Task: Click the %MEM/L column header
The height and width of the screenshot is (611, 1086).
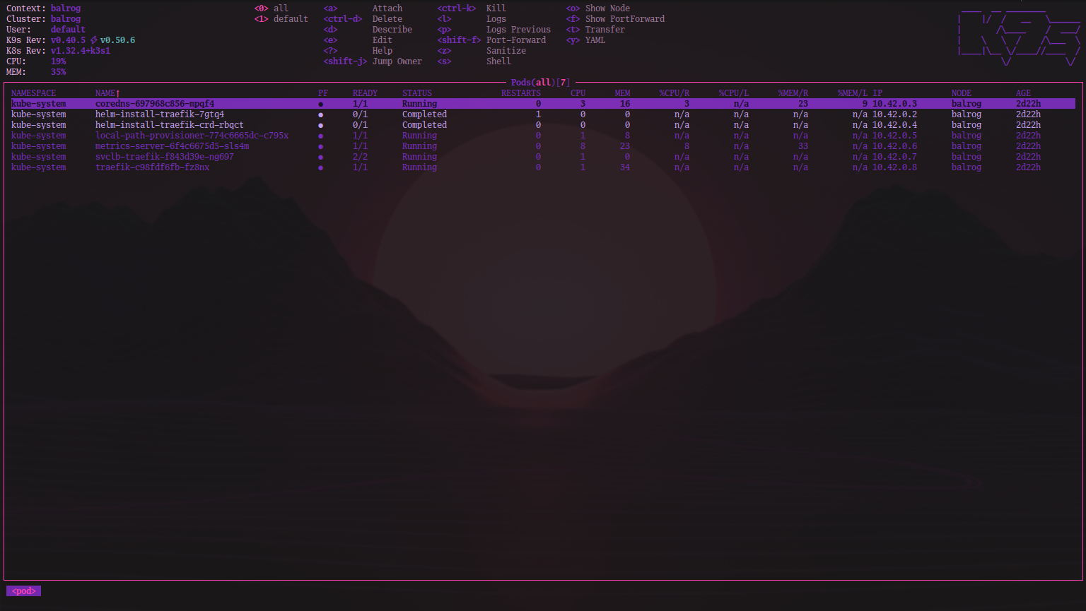Action: click(853, 93)
